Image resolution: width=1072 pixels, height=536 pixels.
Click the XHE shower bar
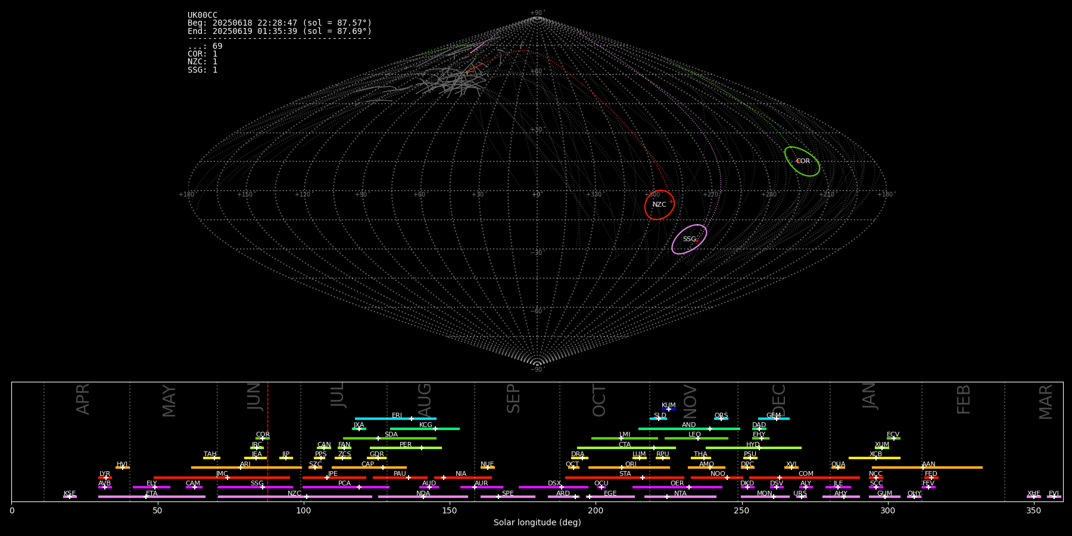pos(1034,497)
